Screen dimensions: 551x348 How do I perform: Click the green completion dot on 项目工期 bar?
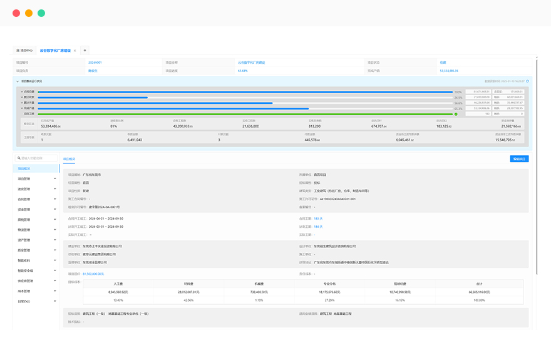pos(456,114)
